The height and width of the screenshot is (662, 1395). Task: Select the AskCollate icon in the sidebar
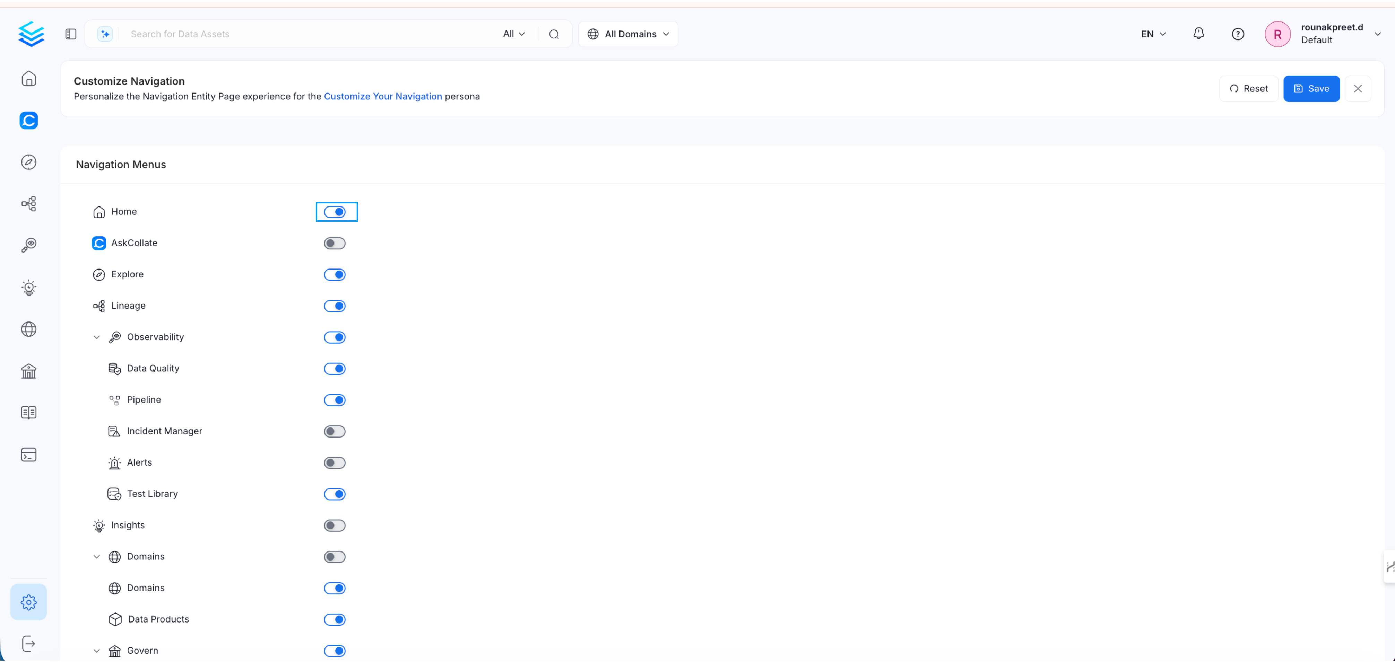29,120
